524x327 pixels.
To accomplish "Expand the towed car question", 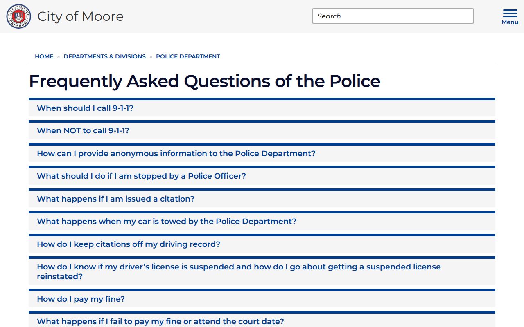I will pyautogui.click(x=262, y=222).
